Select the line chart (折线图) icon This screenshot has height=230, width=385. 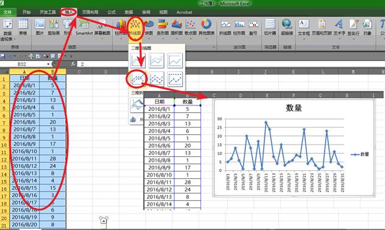click(135, 28)
